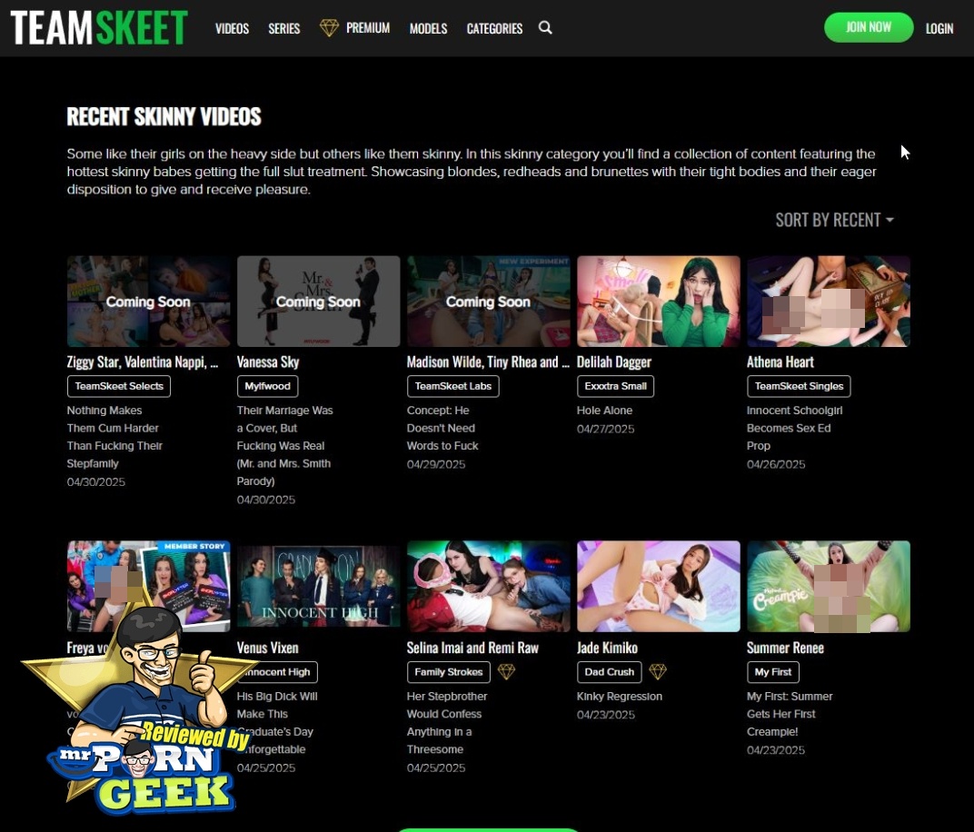Go to the Models page
The width and height of the screenshot is (974, 832).
(428, 28)
